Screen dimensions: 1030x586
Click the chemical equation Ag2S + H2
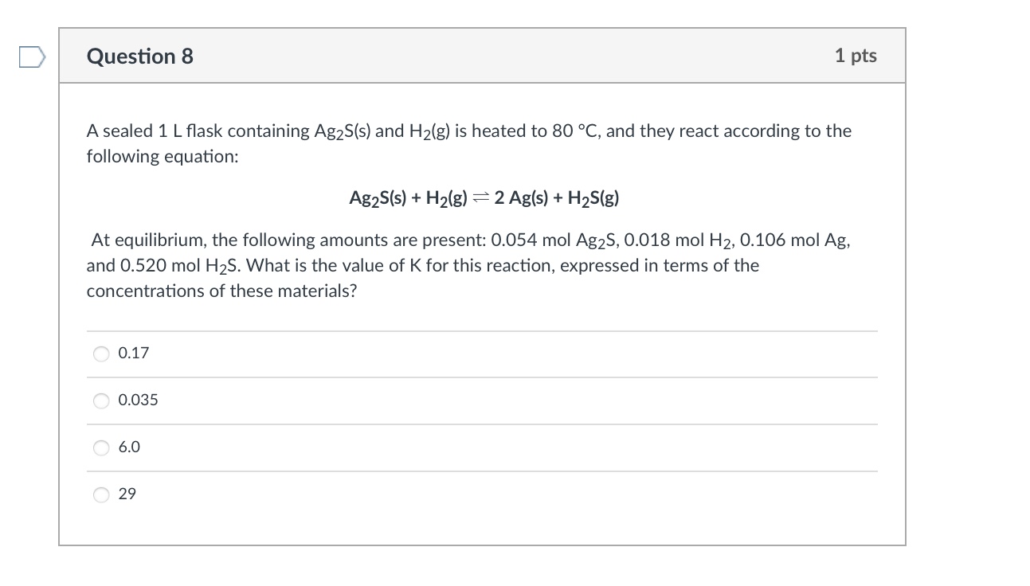tap(484, 198)
